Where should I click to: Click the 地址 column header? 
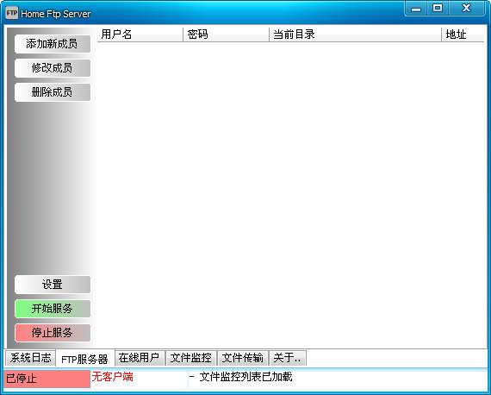(463, 34)
